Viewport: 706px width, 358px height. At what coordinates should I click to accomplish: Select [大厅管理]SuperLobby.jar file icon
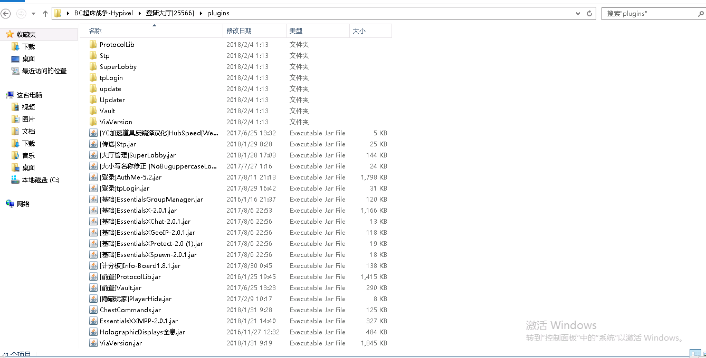(x=93, y=155)
